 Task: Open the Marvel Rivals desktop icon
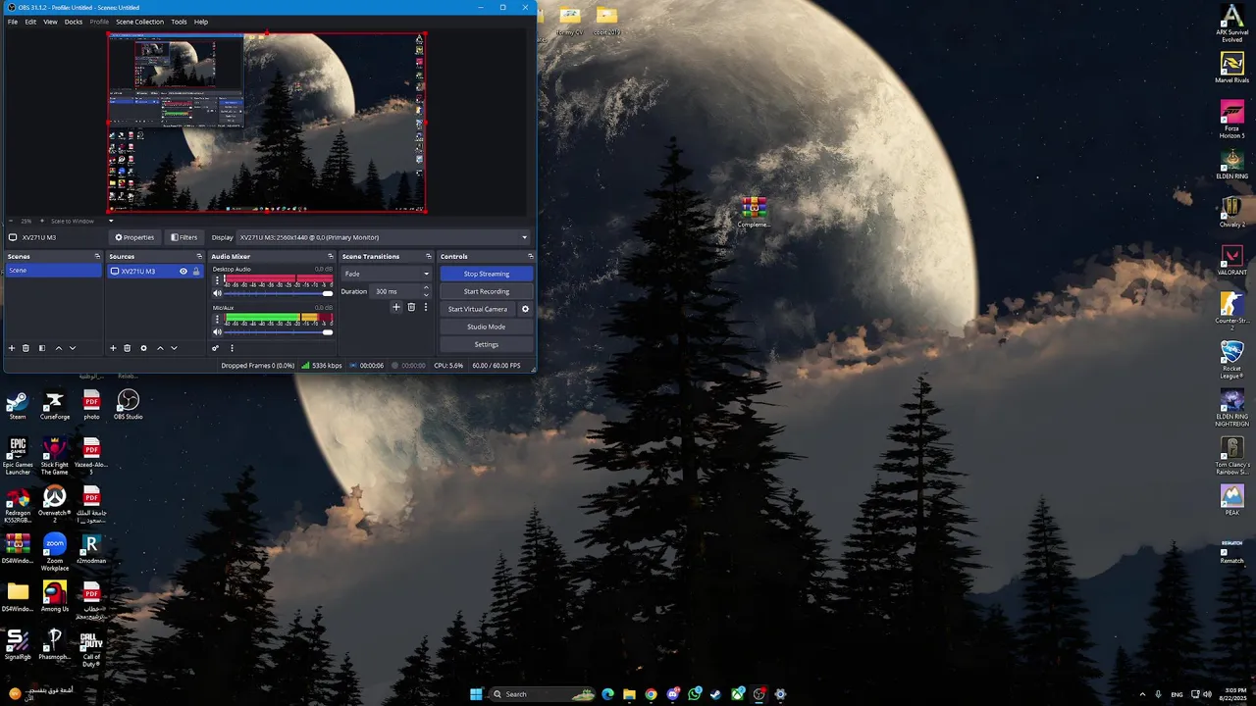pos(1232,68)
